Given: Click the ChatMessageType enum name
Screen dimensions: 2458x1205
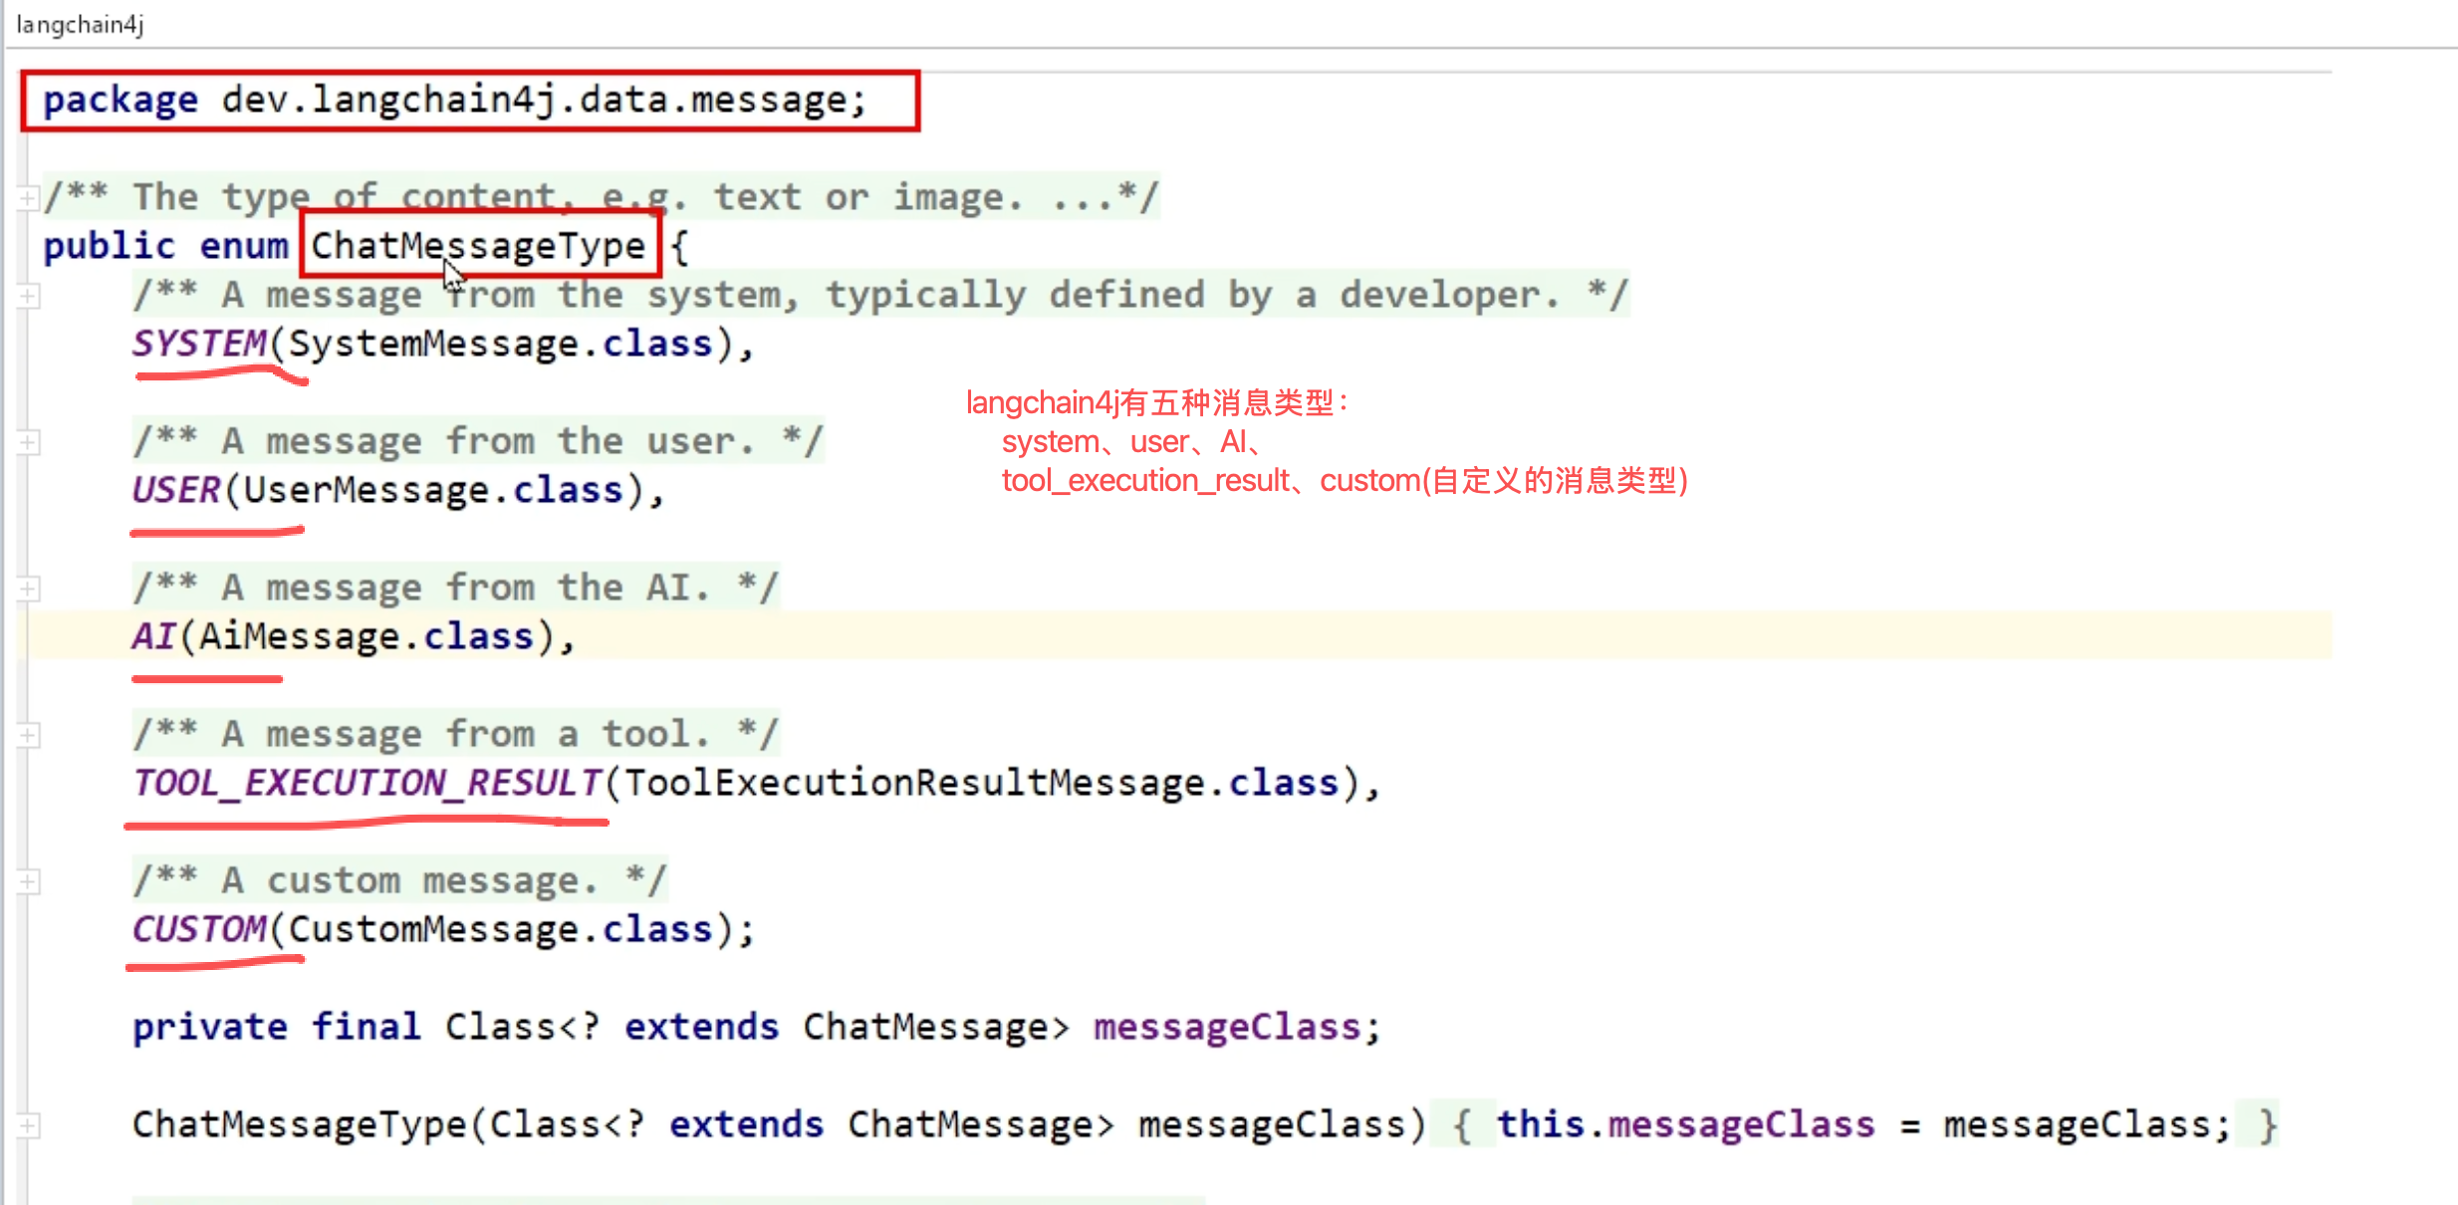Looking at the screenshot, I should point(478,245).
